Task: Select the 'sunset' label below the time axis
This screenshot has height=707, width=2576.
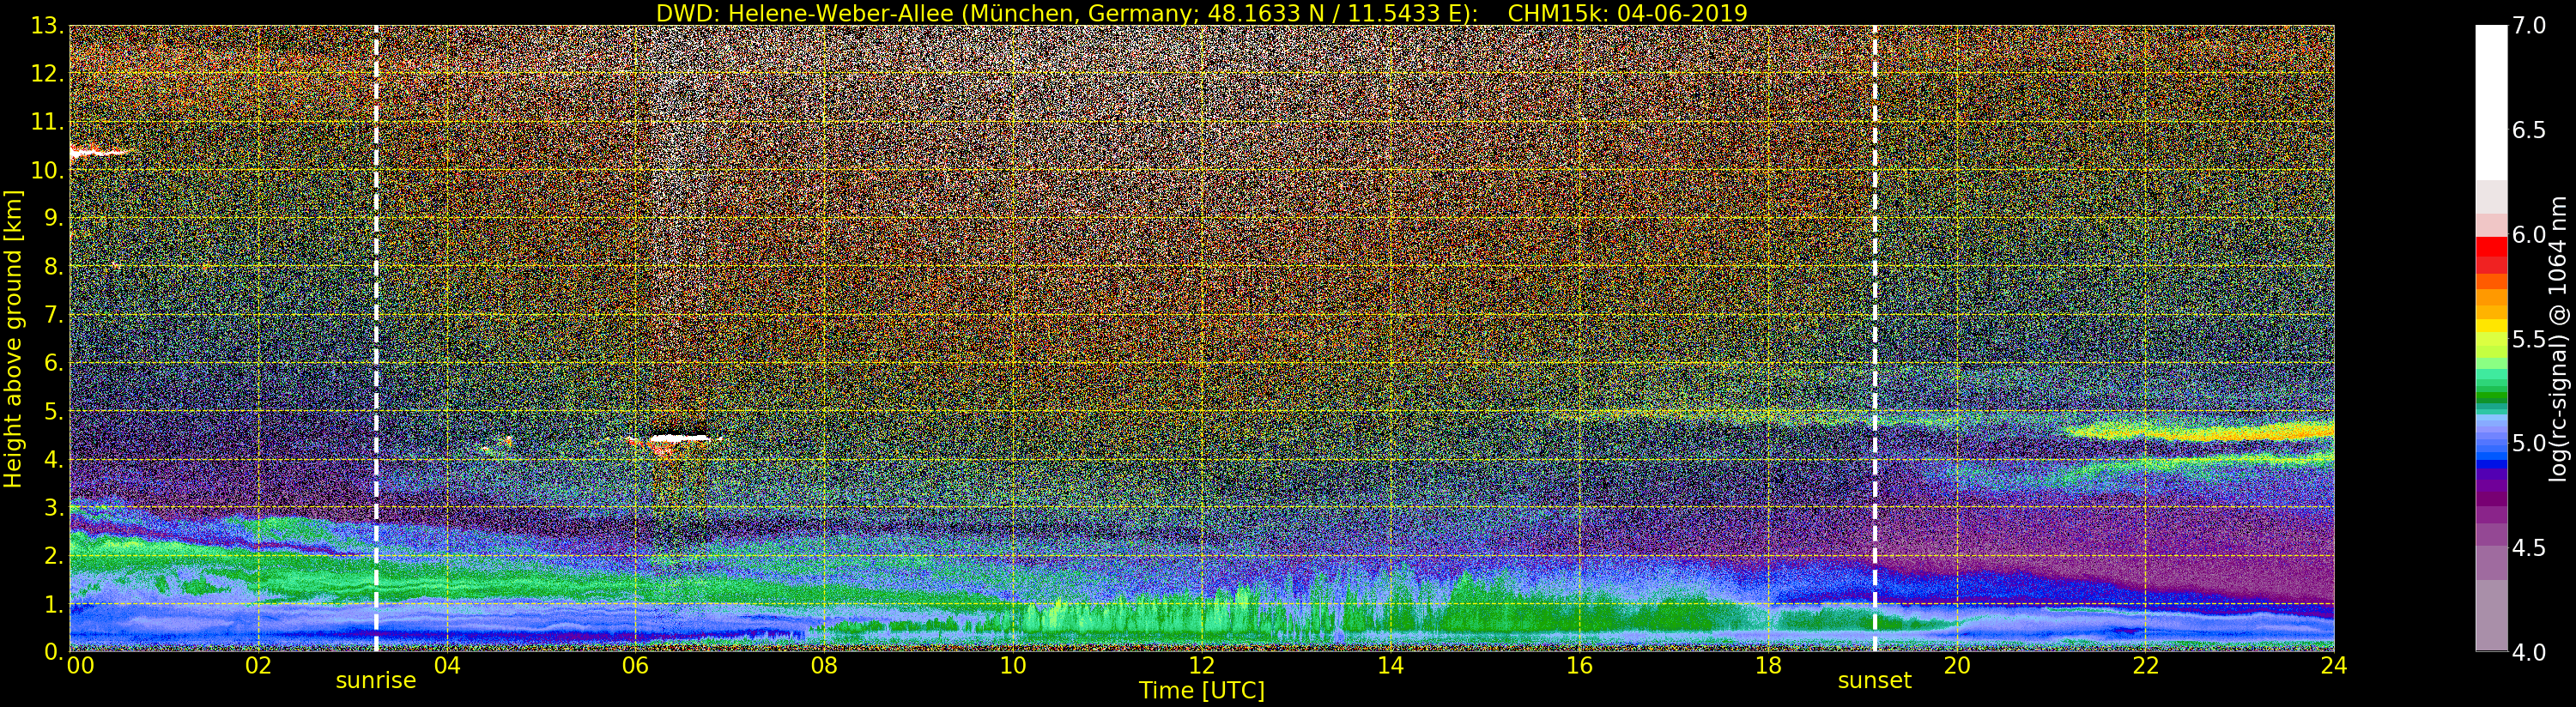Action: pyautogui.click(x=1874, y=681)
